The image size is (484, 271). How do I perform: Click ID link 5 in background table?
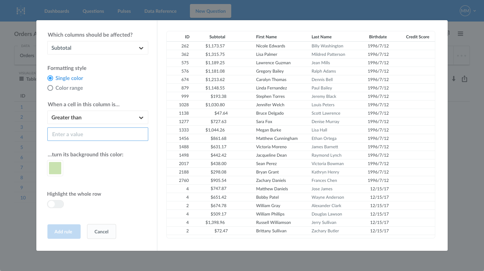click(22, 147)
